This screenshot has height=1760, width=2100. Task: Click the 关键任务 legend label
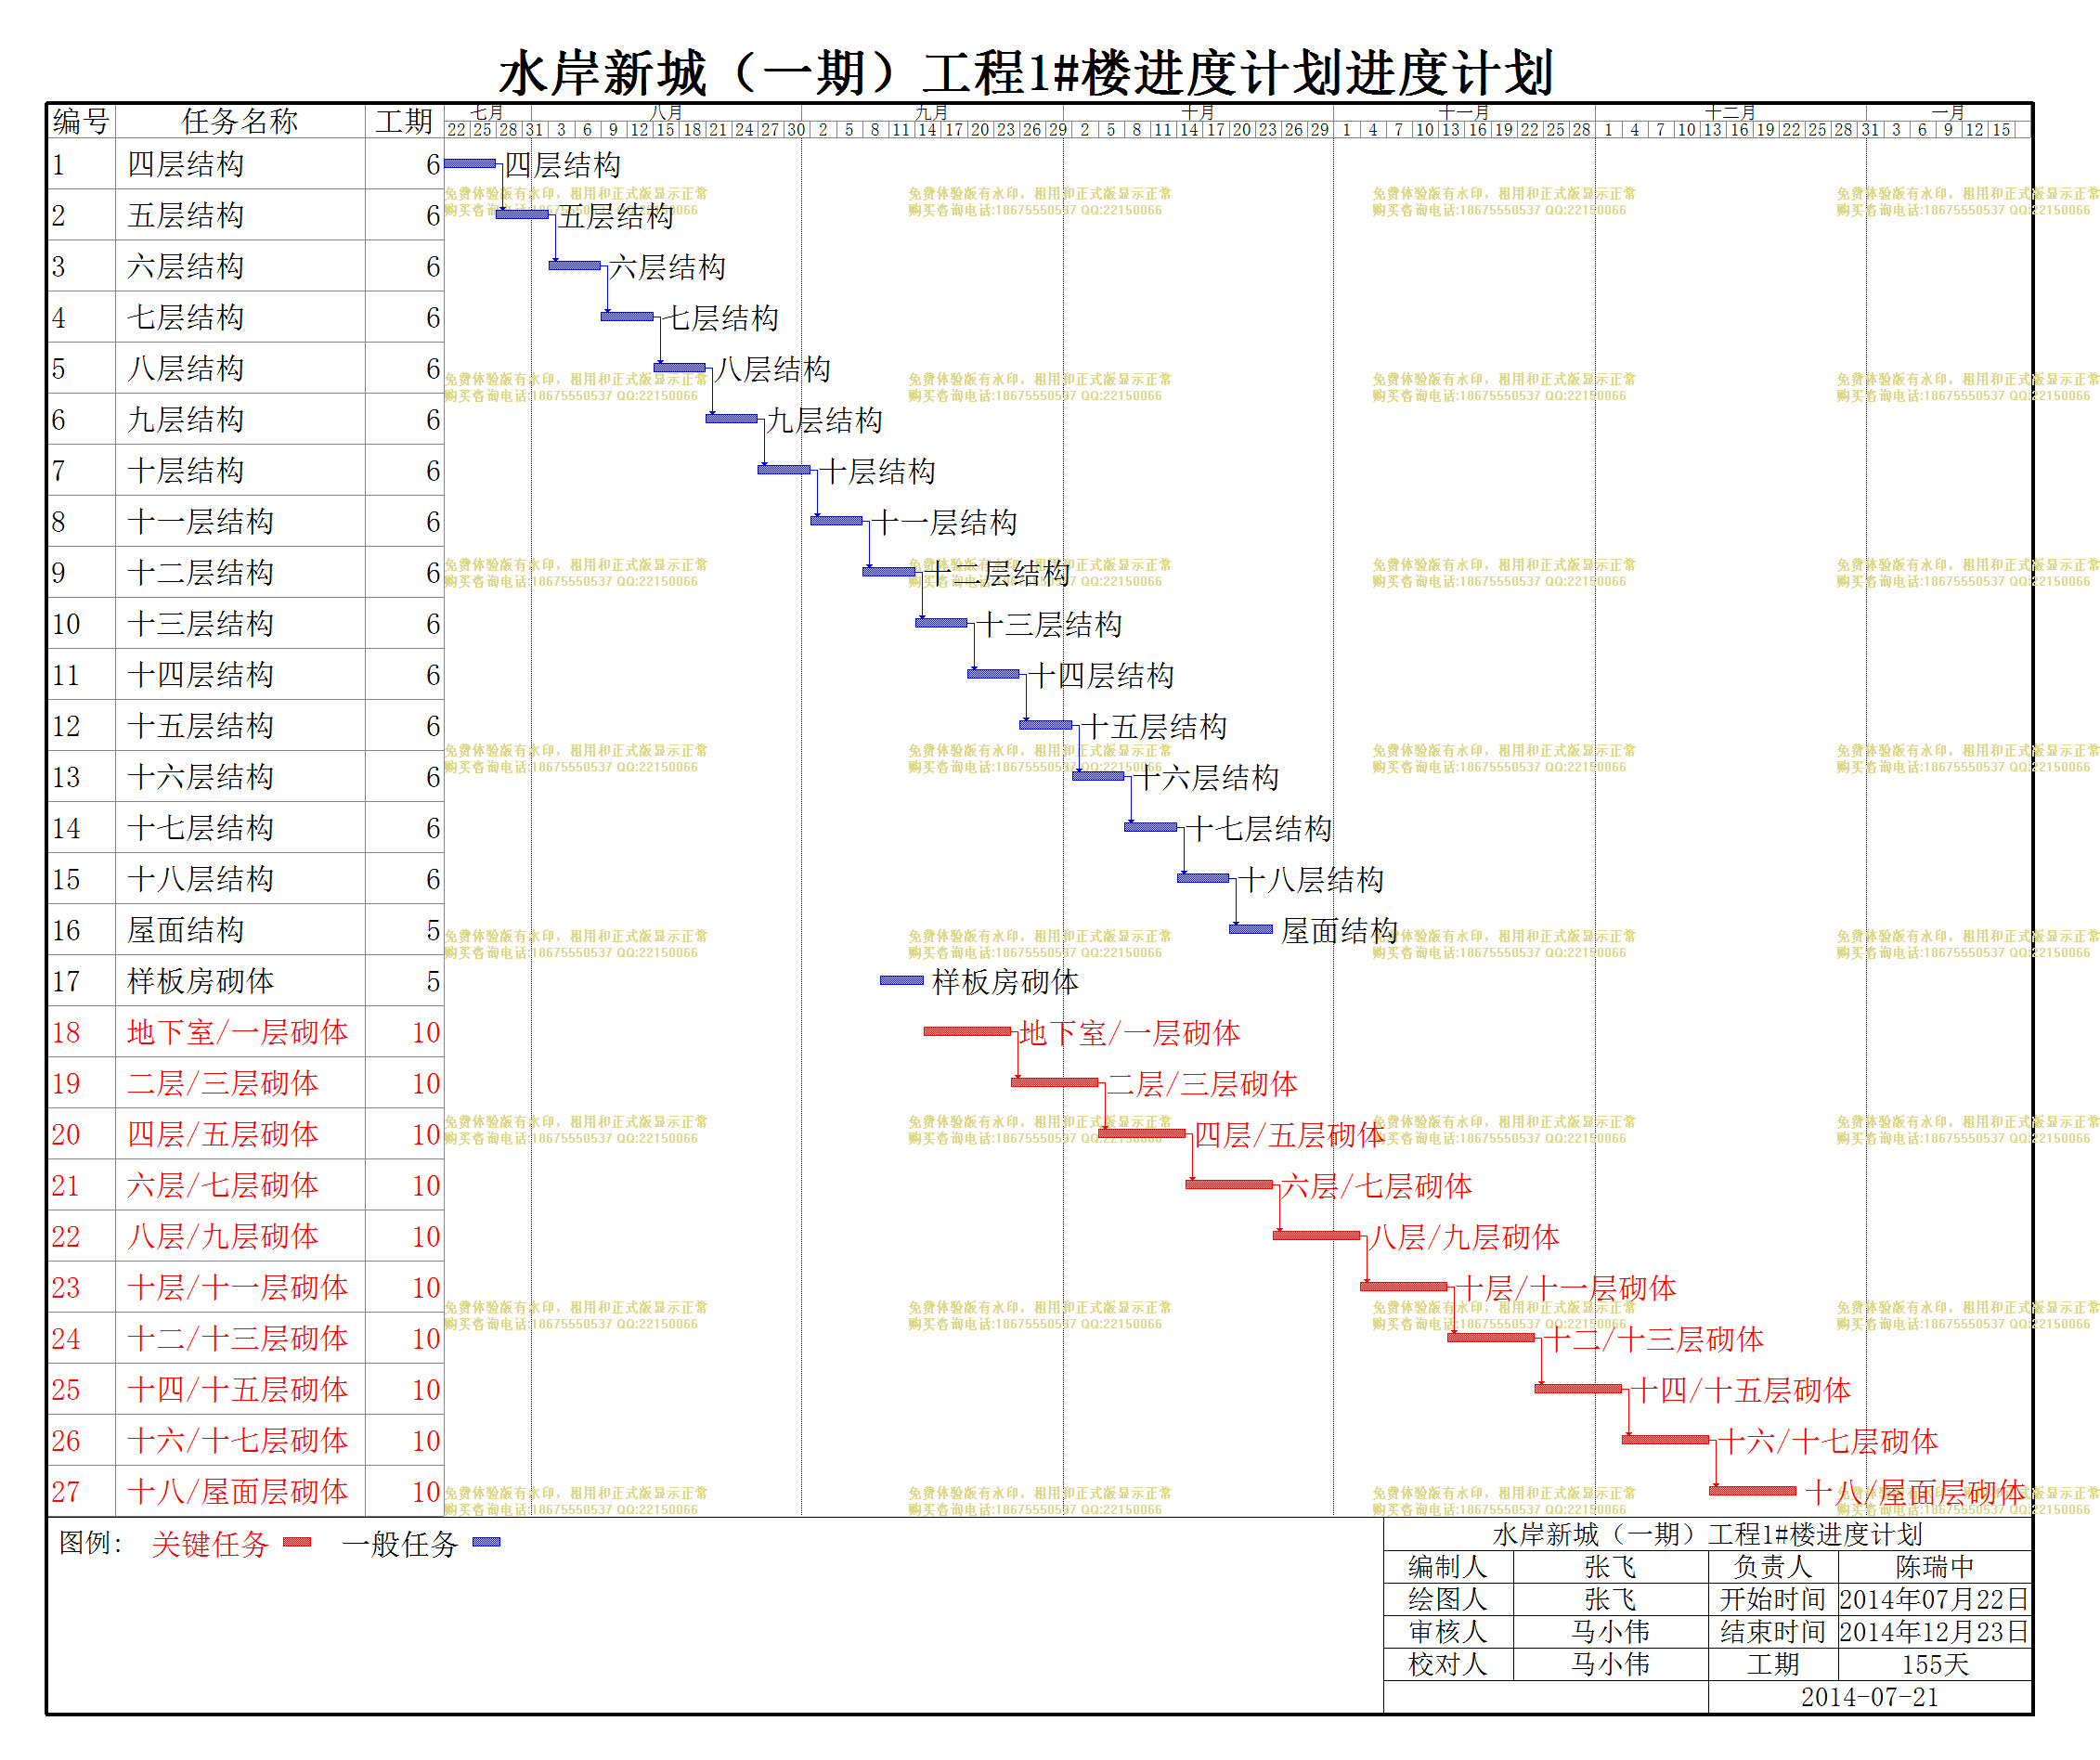pyautogui.click(x=210, y=1543)
